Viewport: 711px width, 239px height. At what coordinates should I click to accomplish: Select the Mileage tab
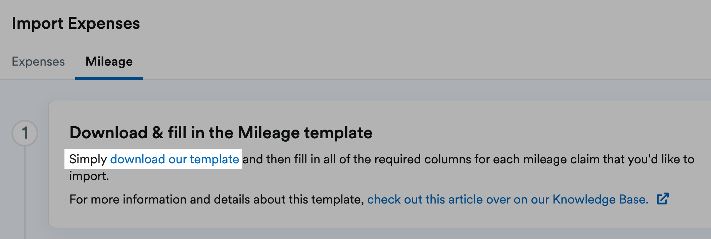(x=109, y=61)
